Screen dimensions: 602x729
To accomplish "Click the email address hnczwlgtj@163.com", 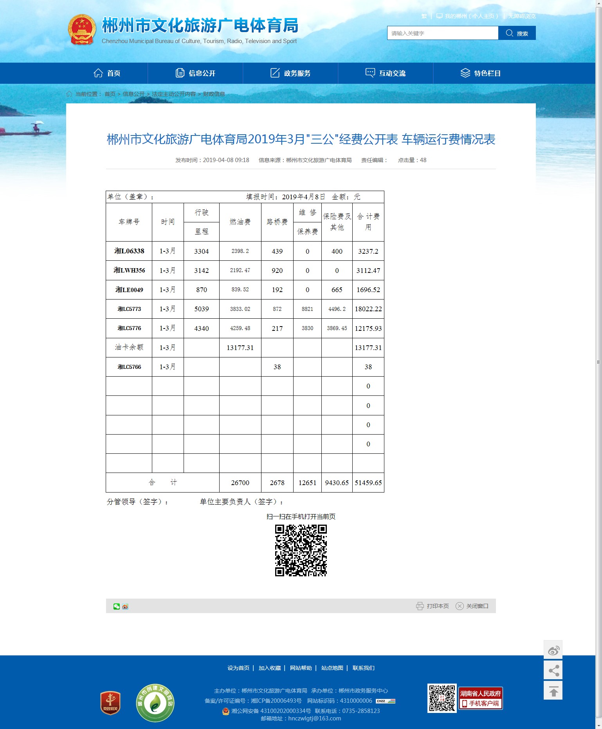I will [315, 718].
